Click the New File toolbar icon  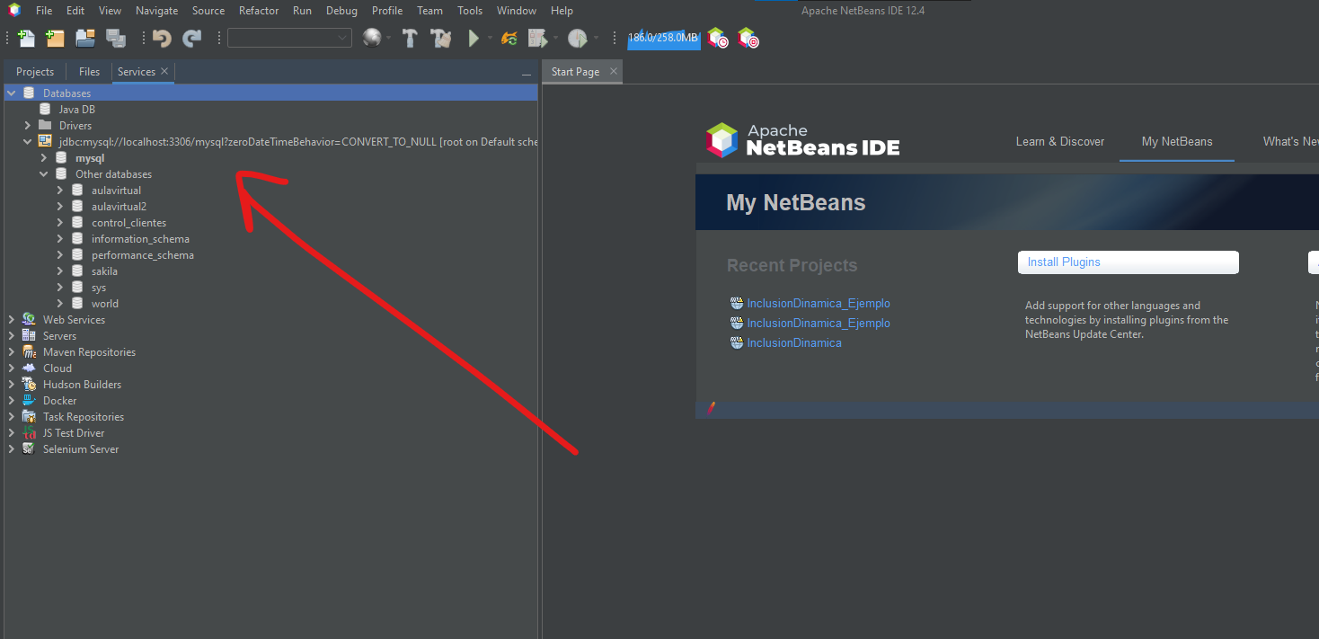click(x=27, y=38)
